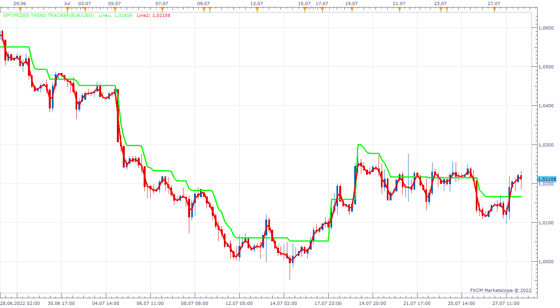The width and height of the screenshot is (560, 308).
Task: Click the Line1: 1,01659 value label
Action: tap(115, 15)
